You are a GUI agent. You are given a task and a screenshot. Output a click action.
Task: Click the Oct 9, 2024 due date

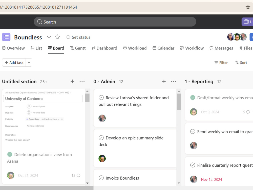click(x=210, y=112)
